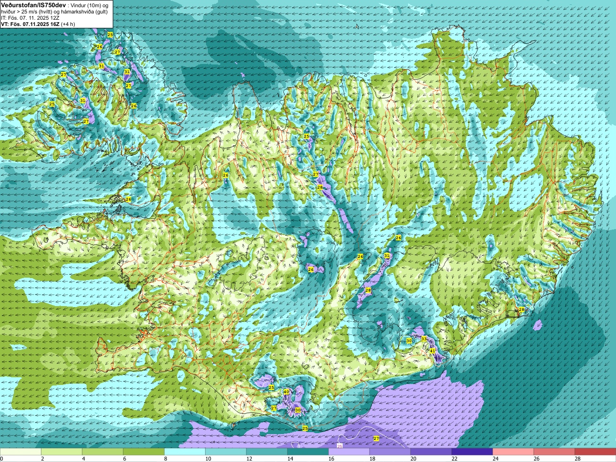Image resolution: width=616 pixels, height=462 pixels.
Task: Pick the red legend swatch above 28 m/s
Action: [595, 452]
